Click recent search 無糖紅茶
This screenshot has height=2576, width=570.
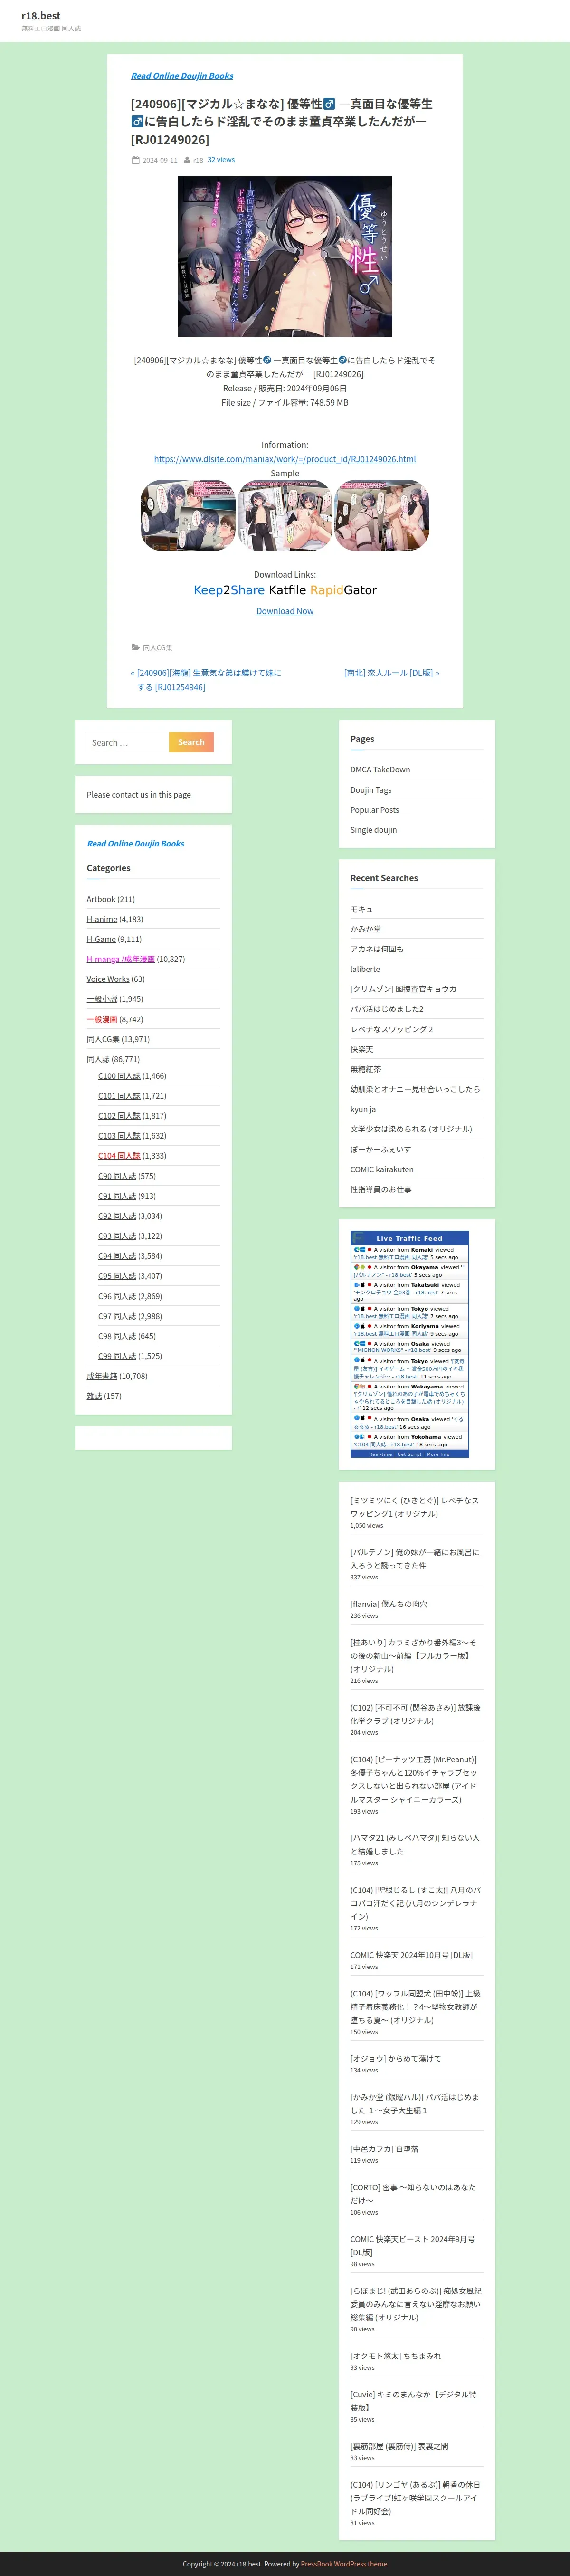pos(366,1069)
